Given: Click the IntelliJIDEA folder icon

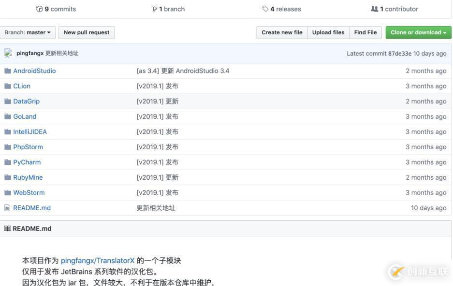Looking at the screenshot, I should 8,132.
